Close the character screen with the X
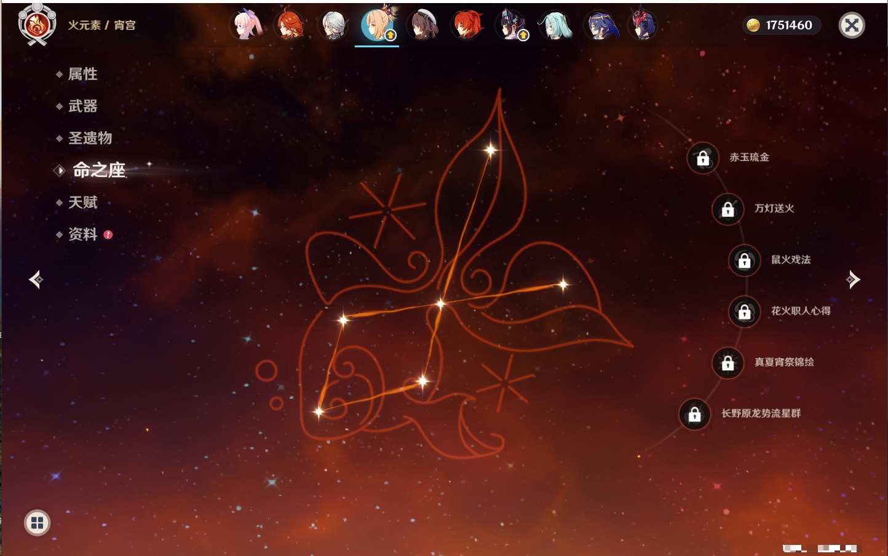The width and height of the screenshot is (888, 556). click(852, 25)
